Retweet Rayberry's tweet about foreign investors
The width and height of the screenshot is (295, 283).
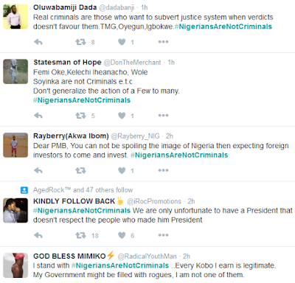(80, 170)
